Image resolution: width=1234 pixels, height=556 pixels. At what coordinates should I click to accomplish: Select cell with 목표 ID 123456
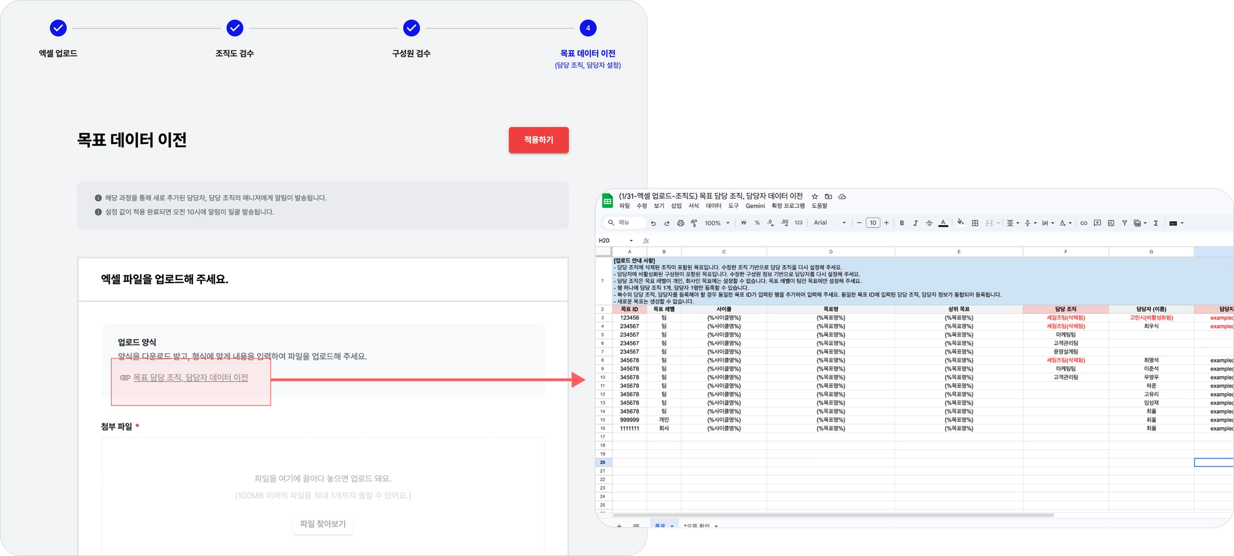630,317
